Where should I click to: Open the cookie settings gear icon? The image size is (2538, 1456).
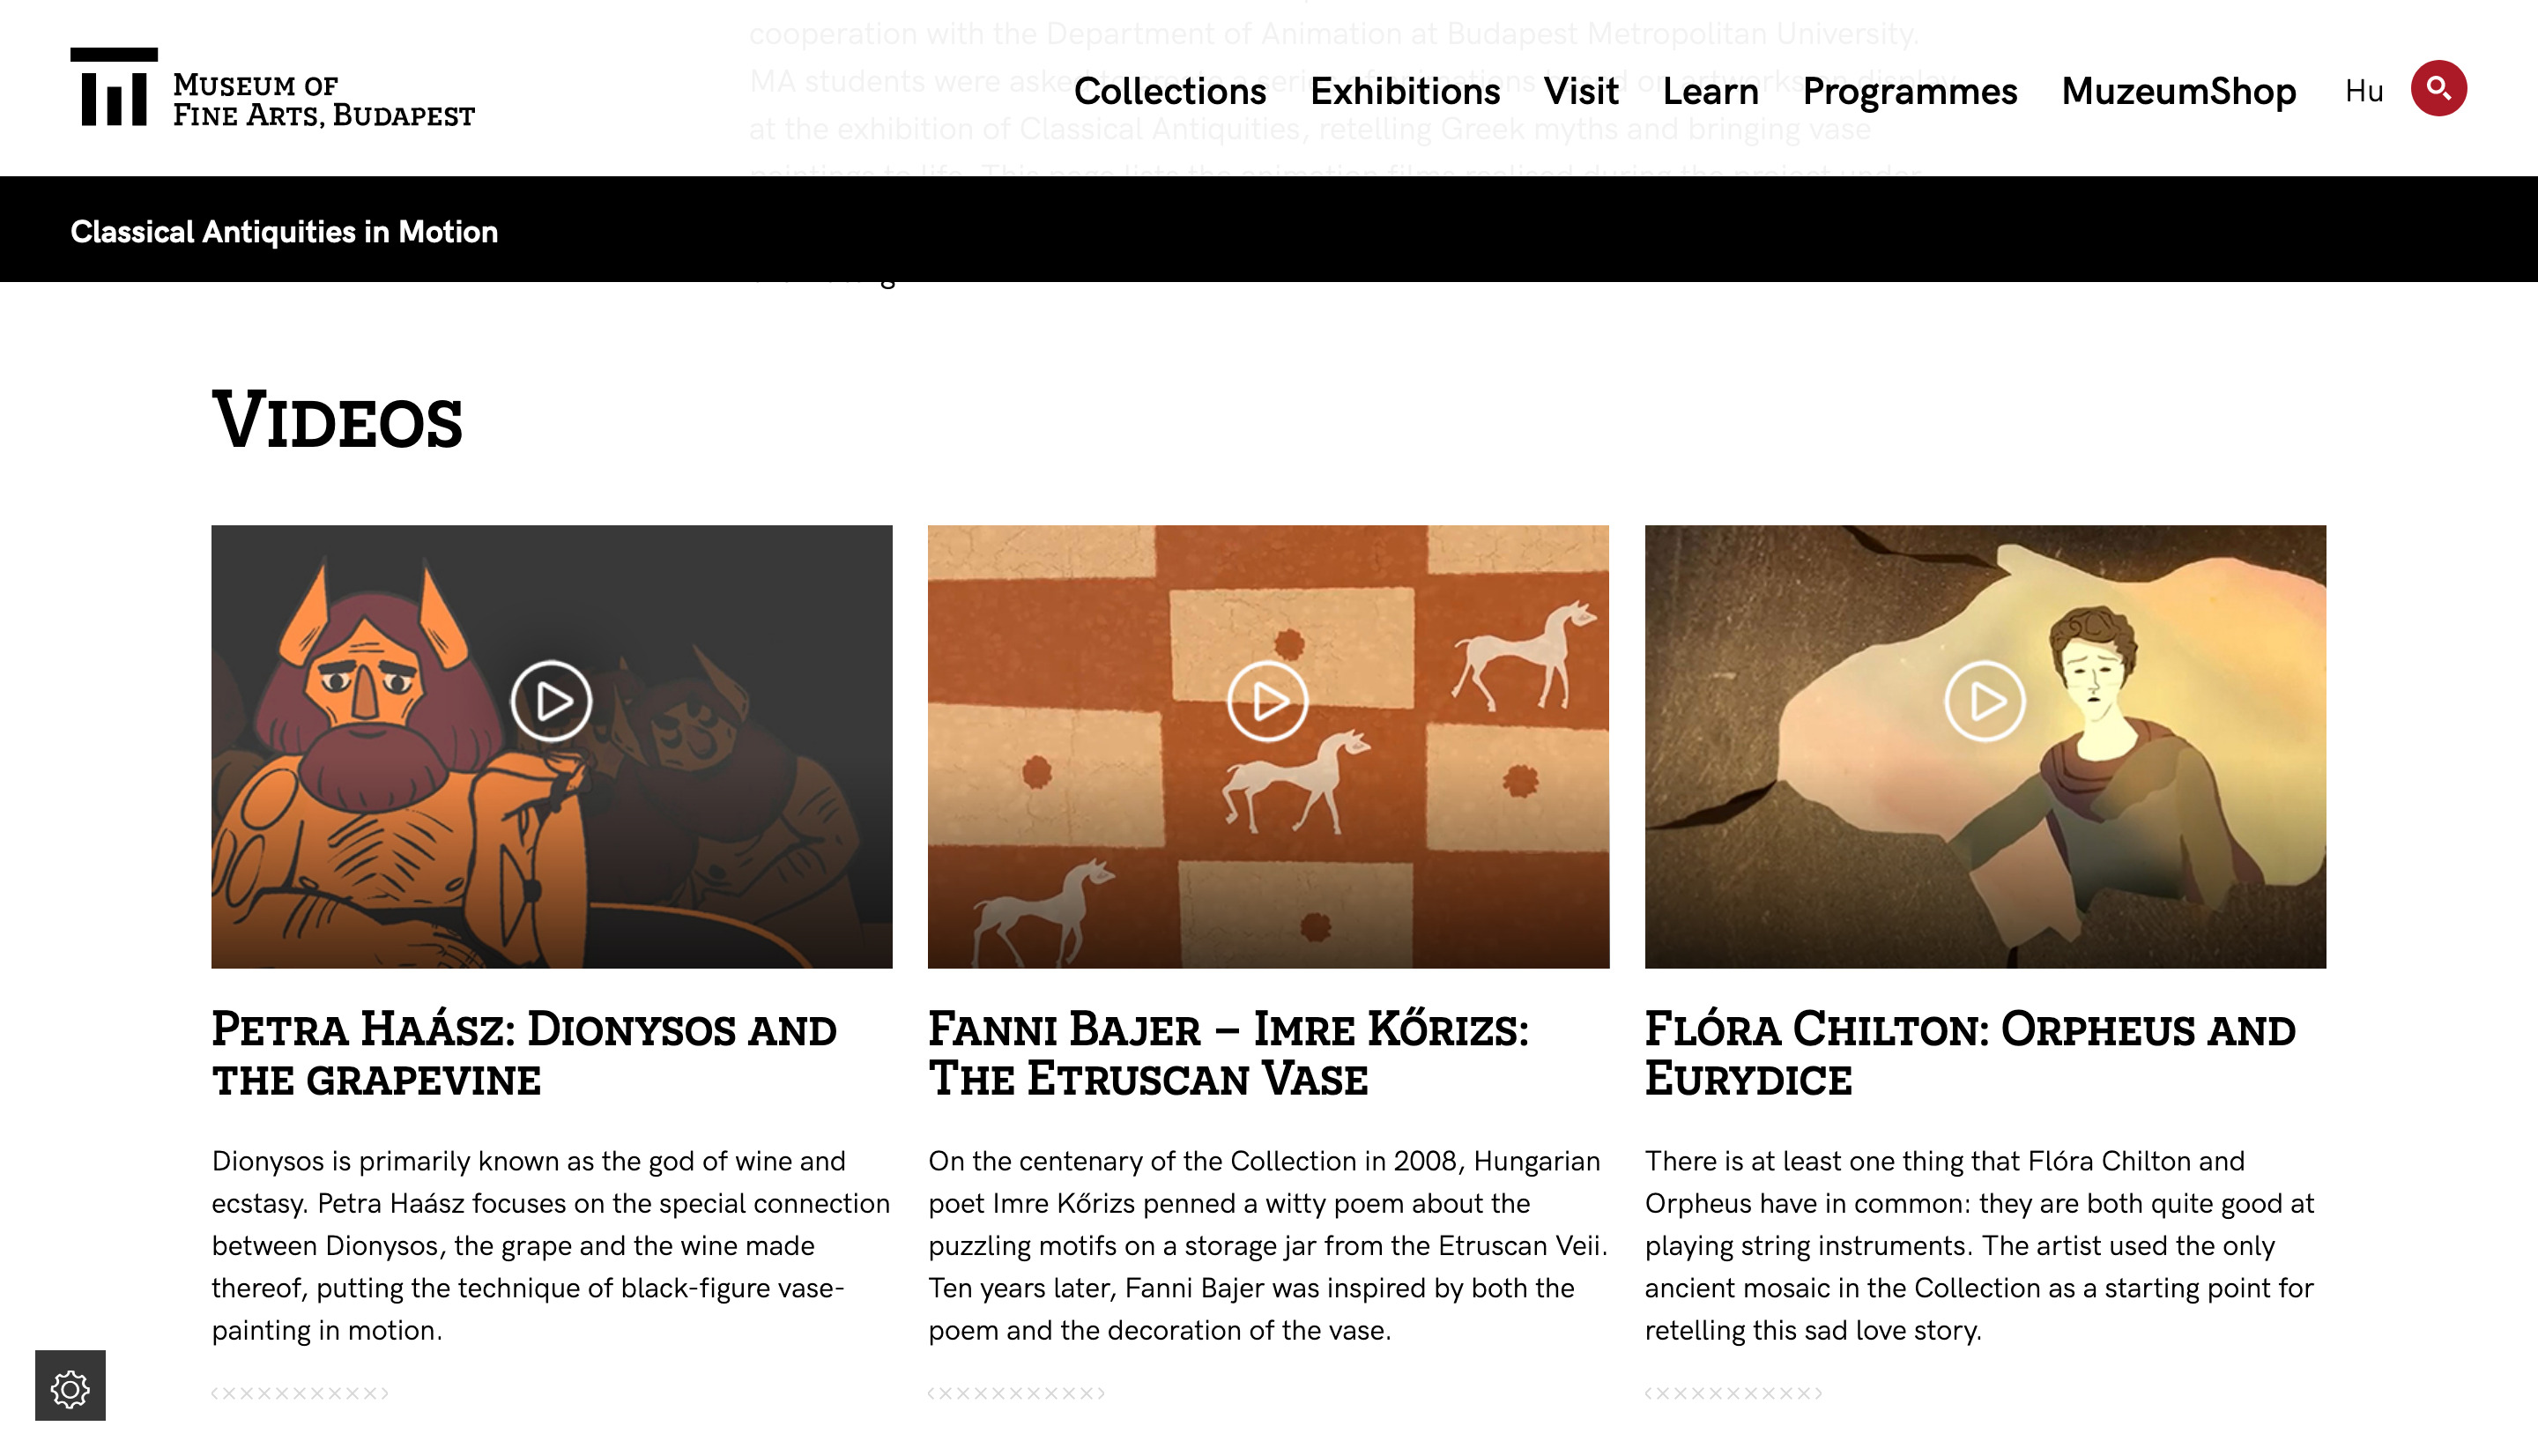tap(70, 1387)
